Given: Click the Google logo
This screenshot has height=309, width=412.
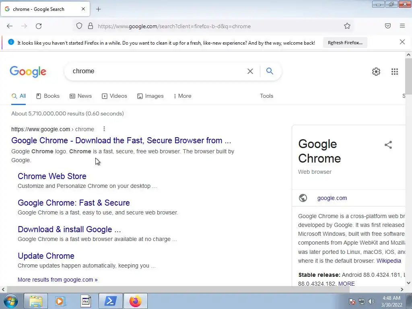Looking at the screenshot, I should pyautogui.click(x=28, y=72).
